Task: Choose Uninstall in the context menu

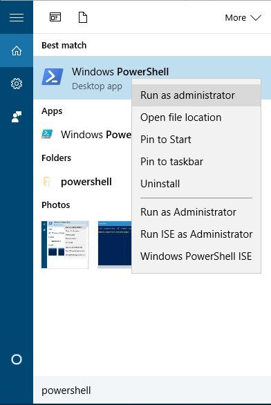Action: point(196,184)
